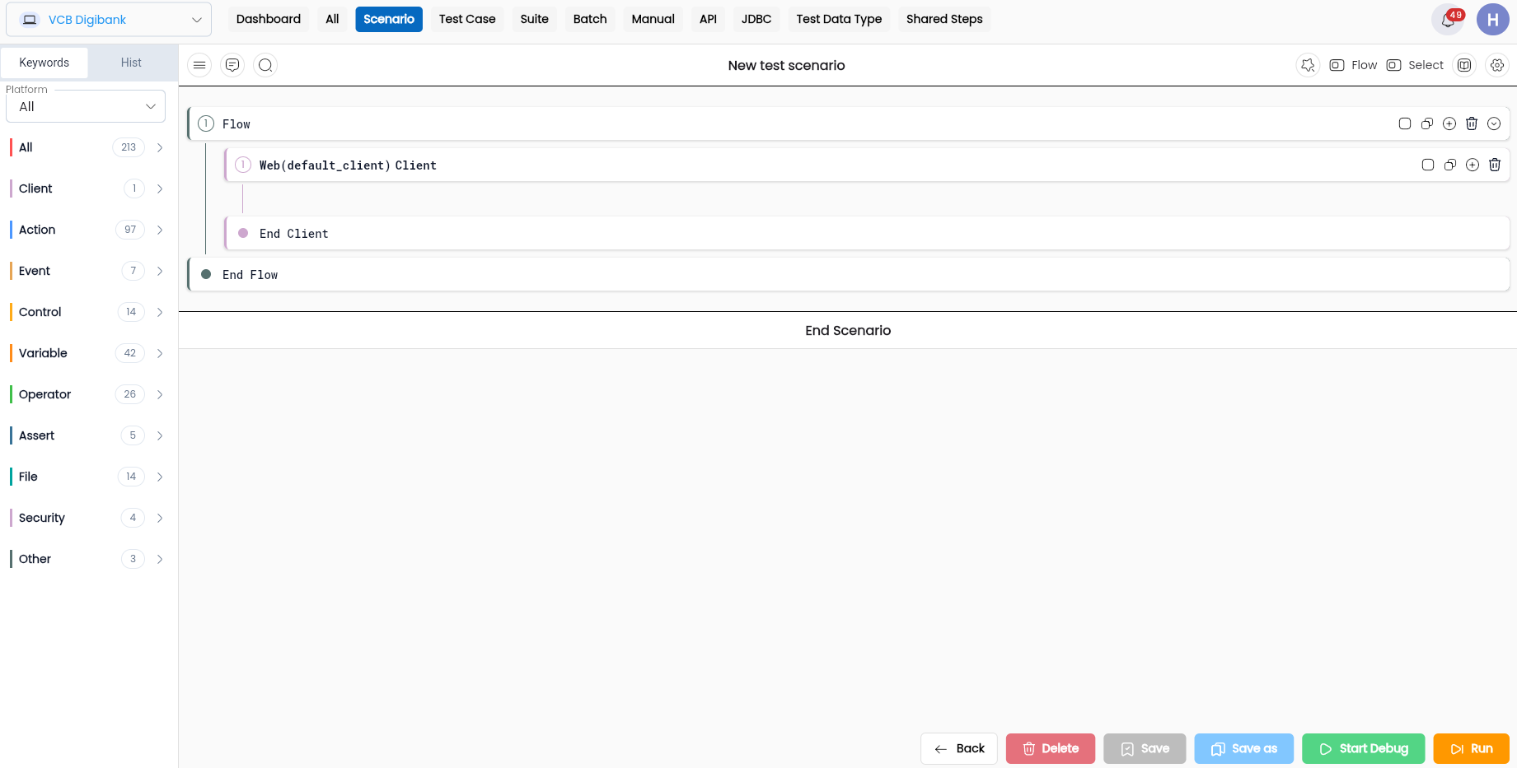Select the Keywords tab
Image resolution: width=1517 pixels, height=768 pixels.
click(44, 63)
